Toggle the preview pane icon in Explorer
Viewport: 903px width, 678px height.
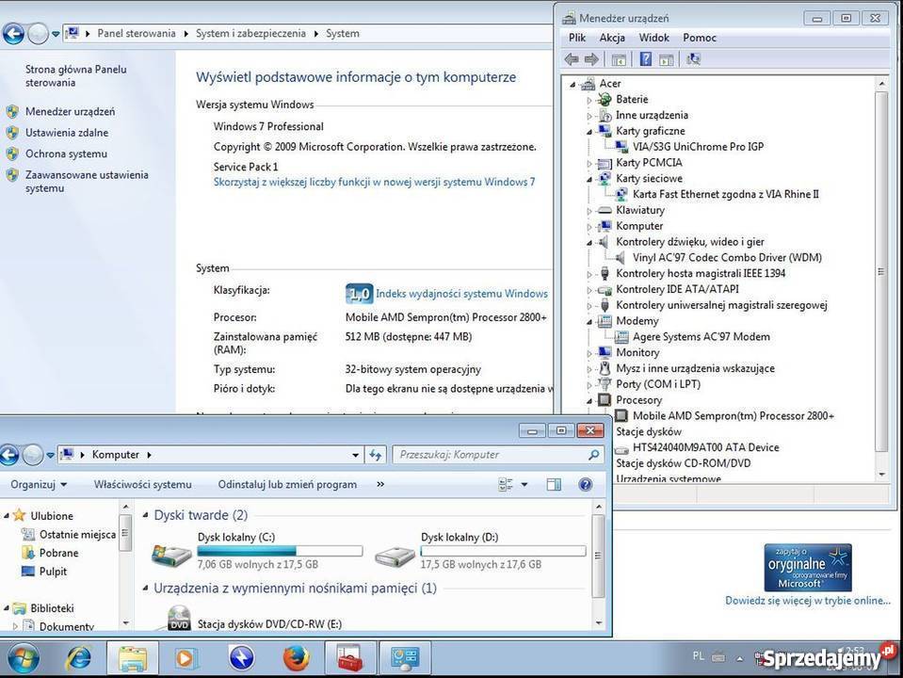point(554,484)
